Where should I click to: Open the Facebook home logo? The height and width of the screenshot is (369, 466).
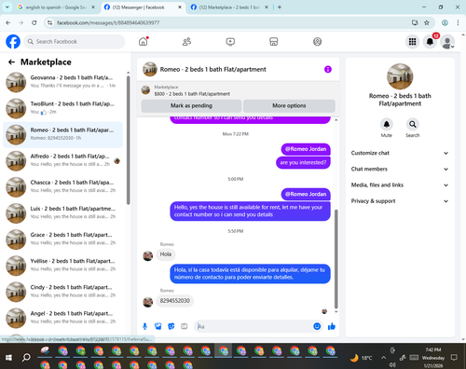tap(13, 42)
